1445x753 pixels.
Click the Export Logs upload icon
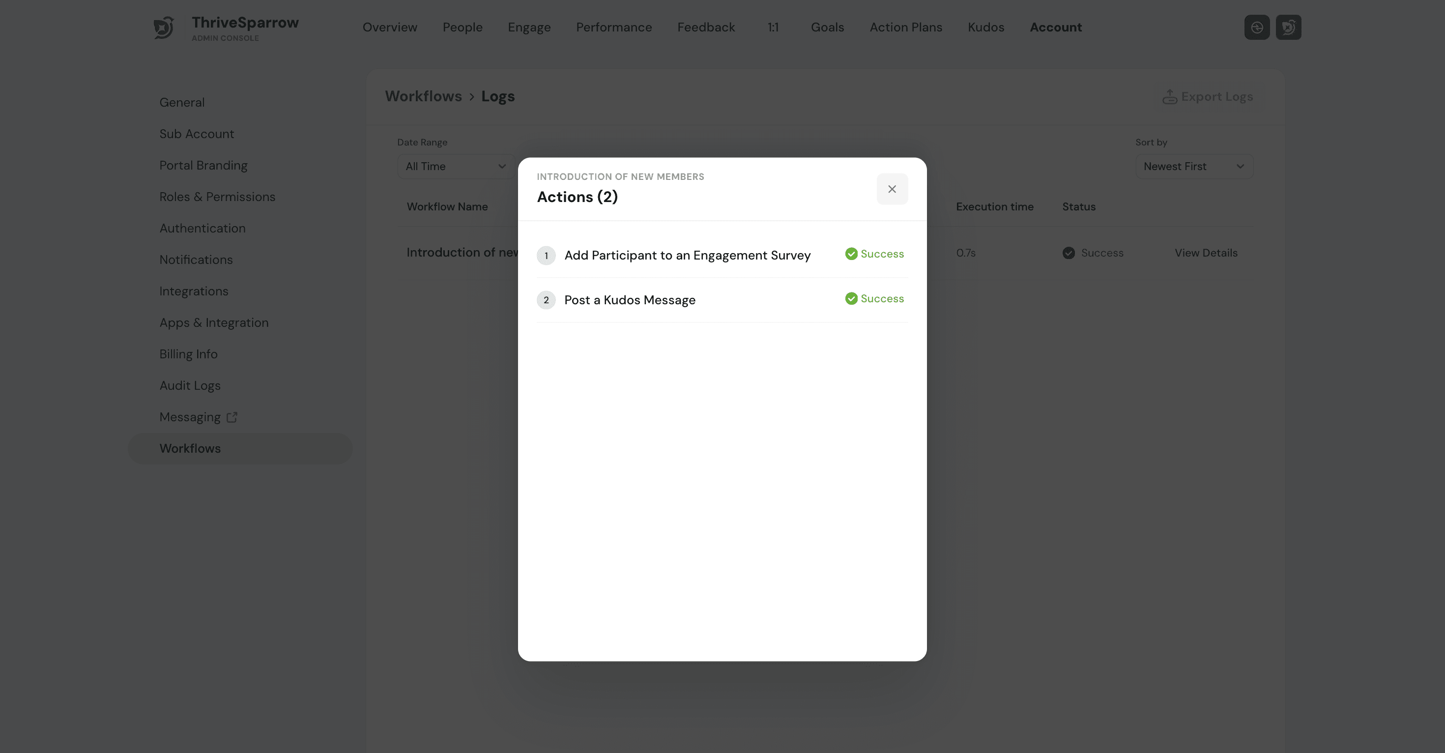pos(1170,96)
